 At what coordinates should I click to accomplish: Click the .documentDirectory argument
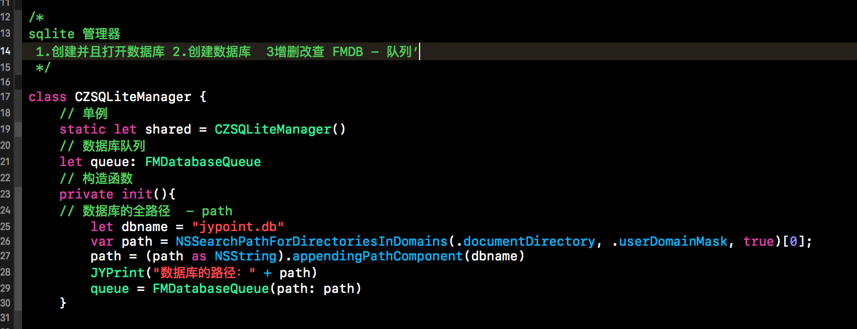[x=526, y=242]
